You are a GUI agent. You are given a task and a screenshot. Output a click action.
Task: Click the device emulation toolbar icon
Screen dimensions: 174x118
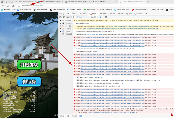click(64, 14)
